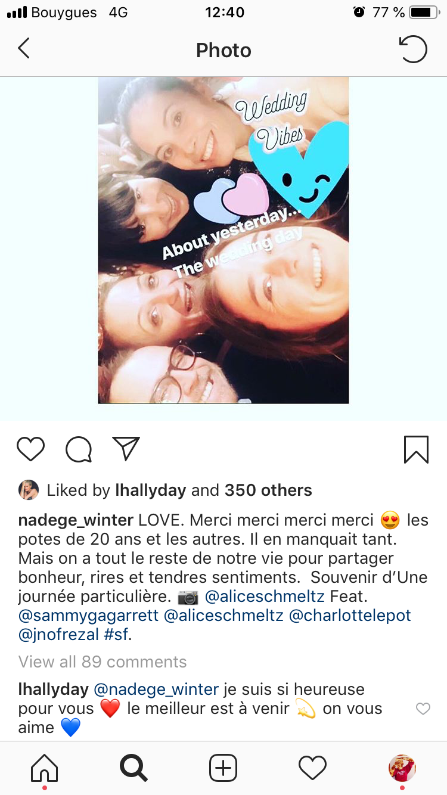Go back using the top-left chevron

click(x=24, y=49)
